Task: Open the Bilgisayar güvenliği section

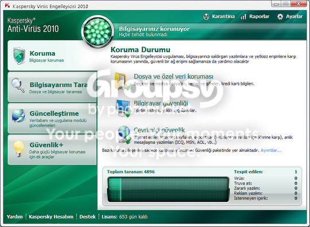Action: point(161,103)
